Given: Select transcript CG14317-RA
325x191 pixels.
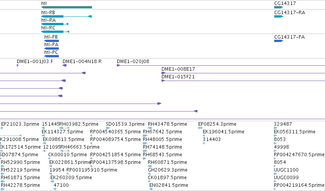Looking at the screenshot, I should click(x=278, y=16).
